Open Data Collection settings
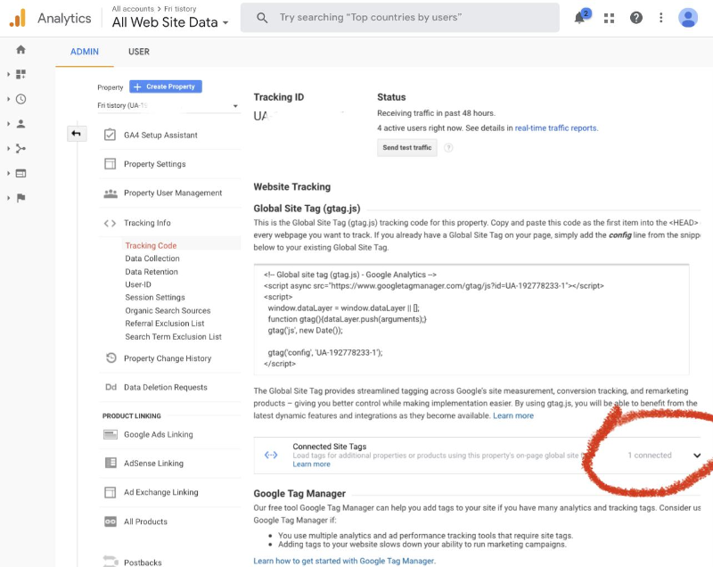The width and height of the screenshot is (713, 567). coord(152,259)
